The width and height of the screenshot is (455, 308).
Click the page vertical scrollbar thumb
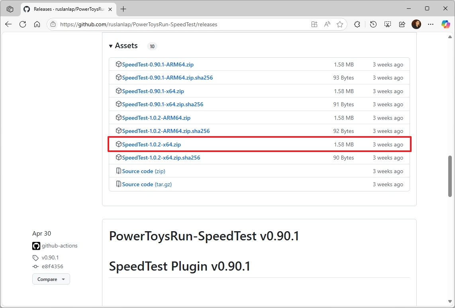click(450, 176)
